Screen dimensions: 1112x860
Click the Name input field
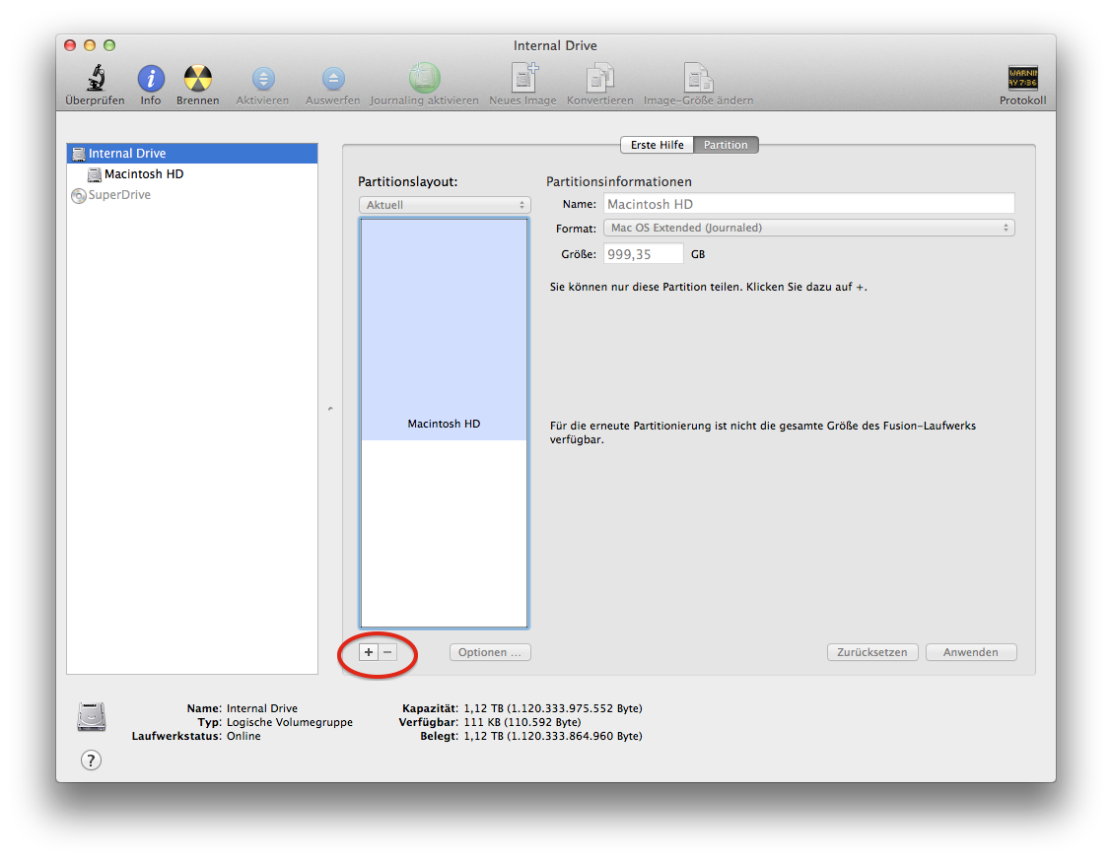point(808,203)
